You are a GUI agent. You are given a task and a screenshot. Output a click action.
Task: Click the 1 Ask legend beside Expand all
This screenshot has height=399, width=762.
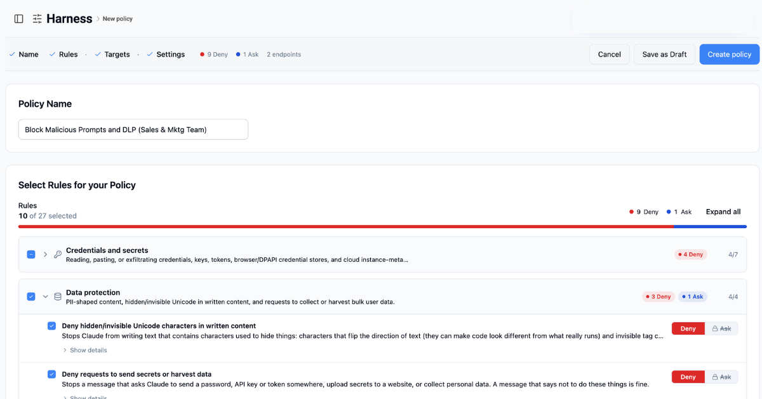click(679, 212)
